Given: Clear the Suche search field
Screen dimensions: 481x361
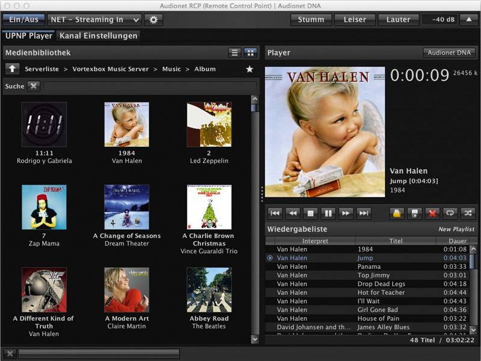Looking at the screenshot, I should click(34, 86).
